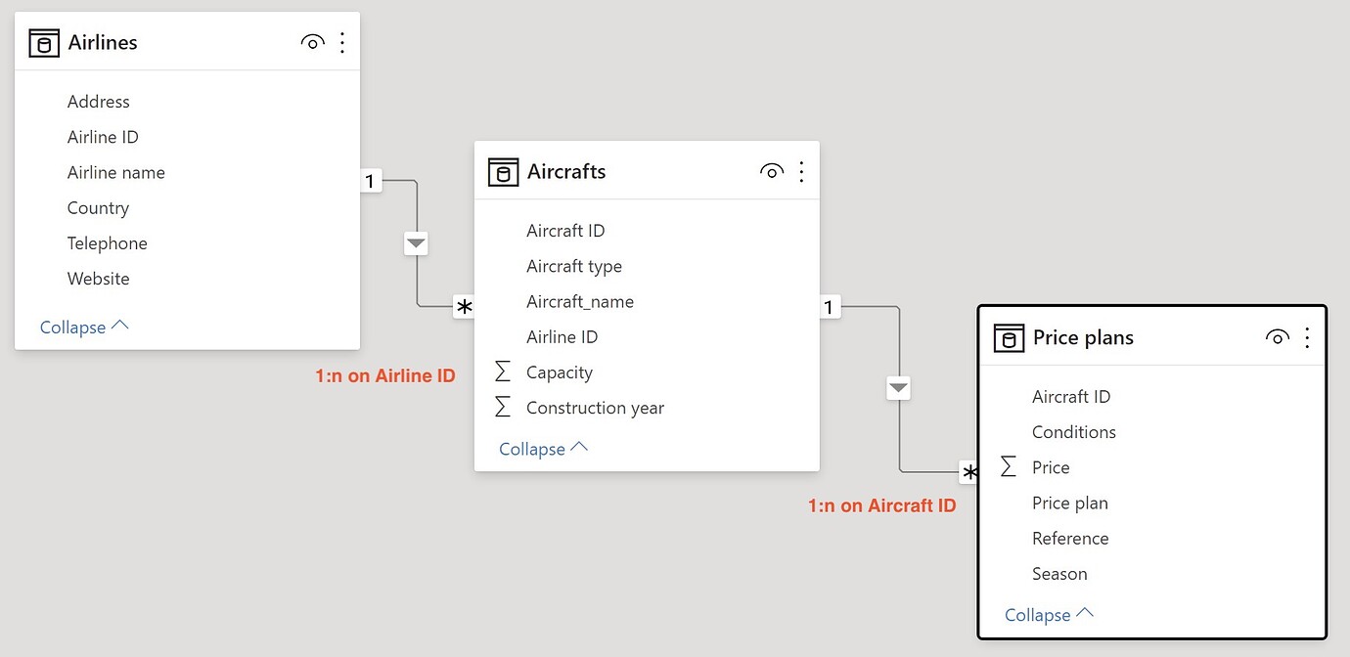Click filter direction arrow on Aircrafts-Price plans relationship
Viewport: 1350px width, 657px height.
(899, 388)
